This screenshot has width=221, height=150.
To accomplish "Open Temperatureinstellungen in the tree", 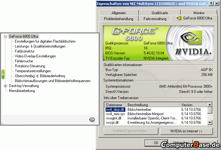I will 33,71.
